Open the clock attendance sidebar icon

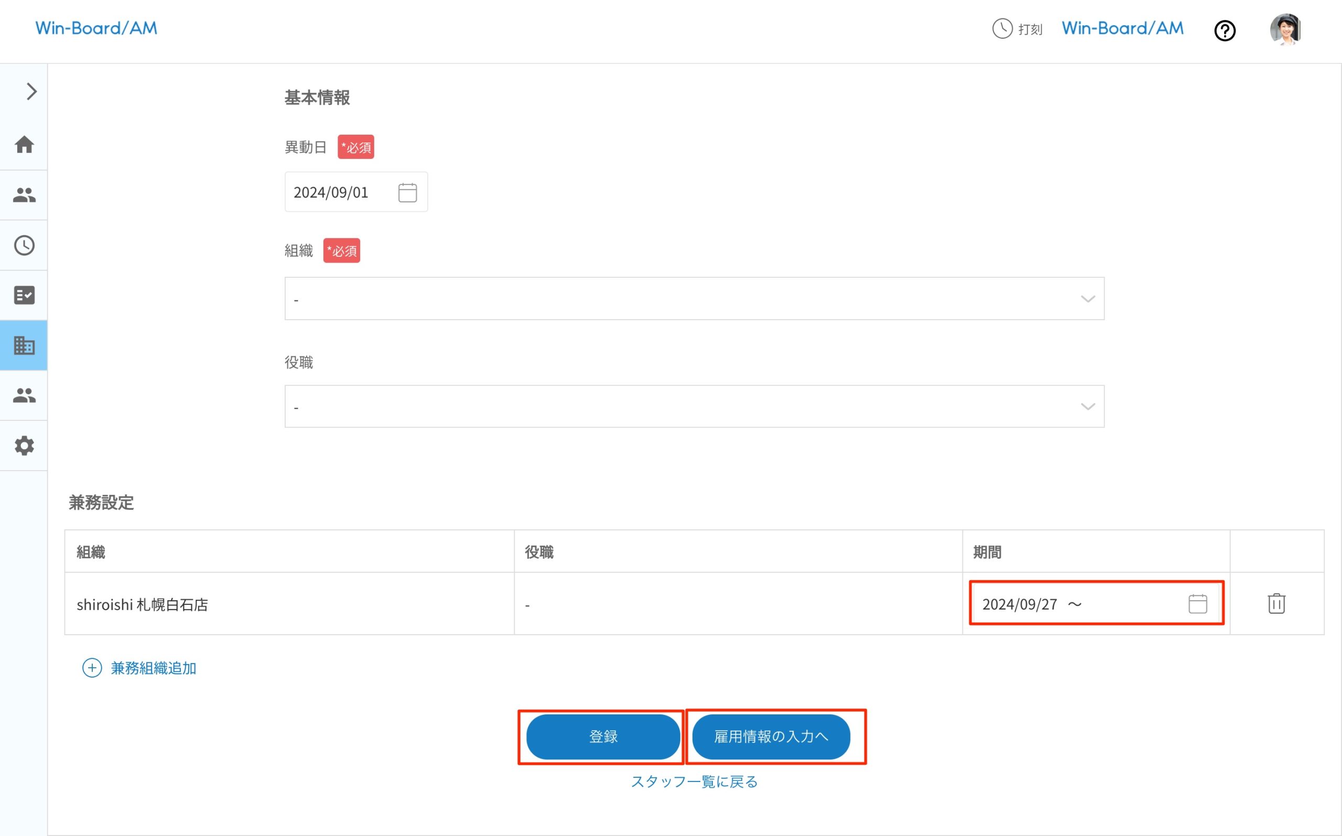(x=24, y=245)
